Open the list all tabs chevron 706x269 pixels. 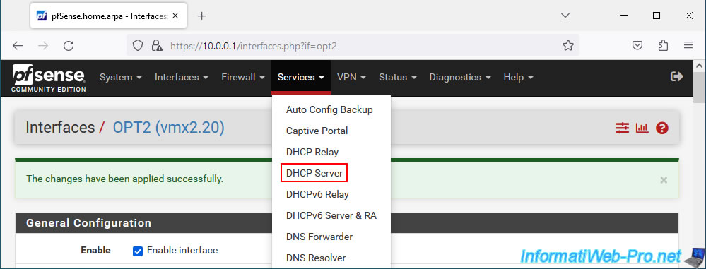tap(565, 16)
